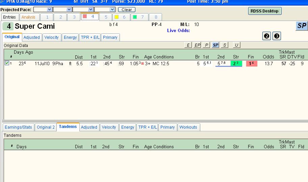
Task: Open the upper Velocity tab
Action: pyautogui.click(x=51, y=37)
